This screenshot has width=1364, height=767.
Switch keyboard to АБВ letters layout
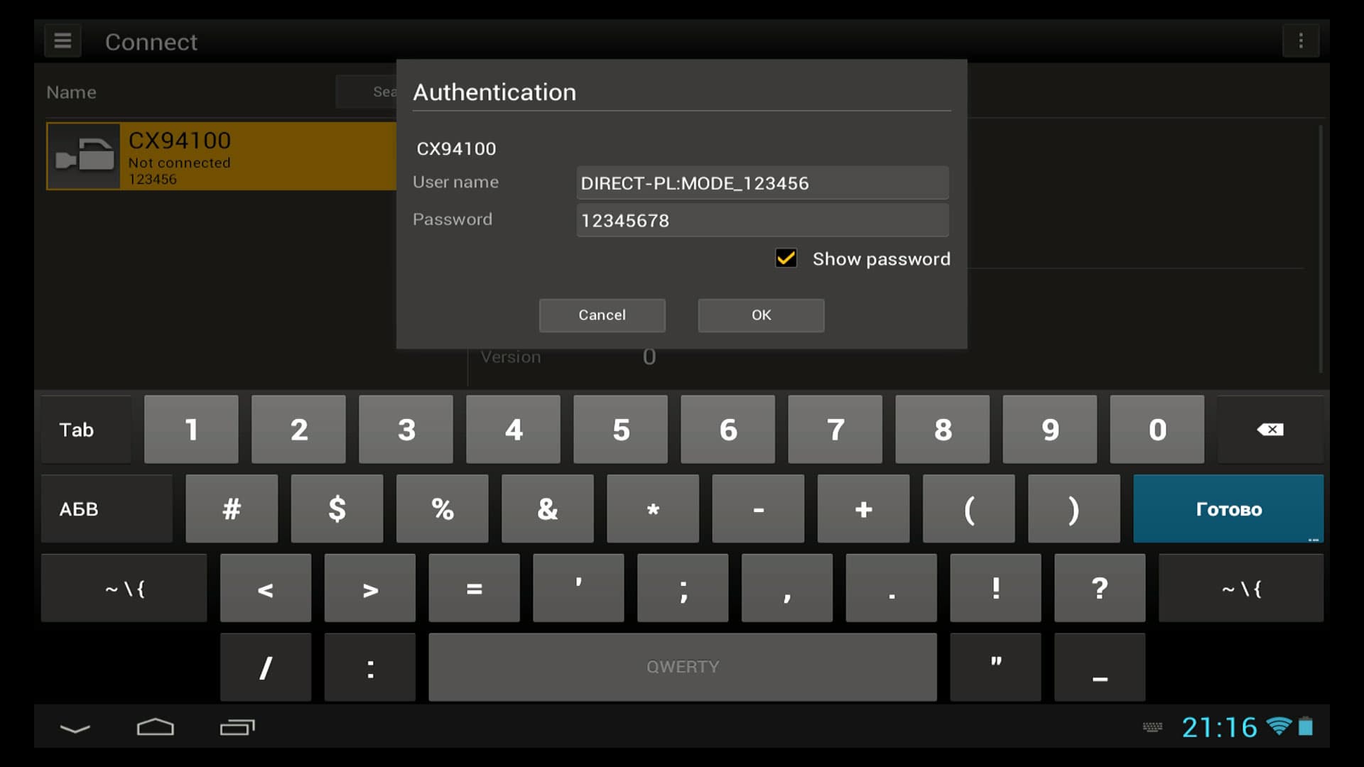[x=107, y=509]
